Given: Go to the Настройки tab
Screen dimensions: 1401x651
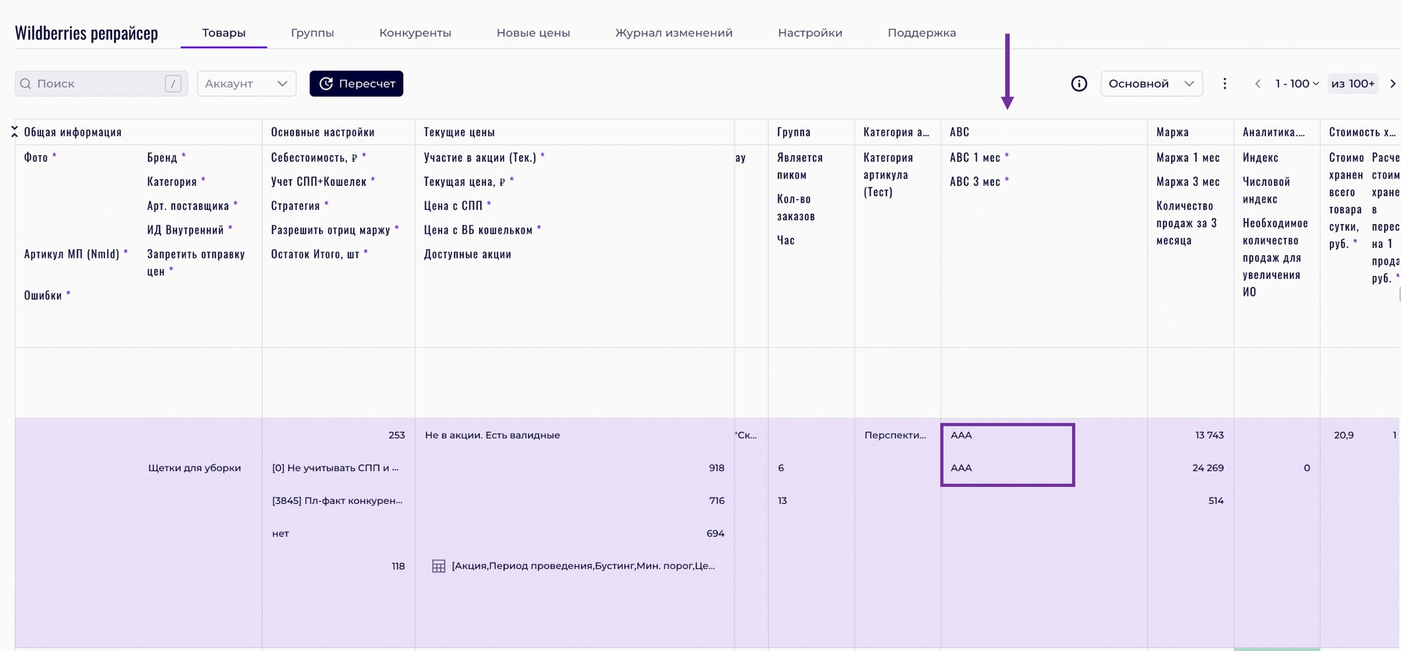Looking at the screenshot, I should pyautogui.click(x=810, y=33).
